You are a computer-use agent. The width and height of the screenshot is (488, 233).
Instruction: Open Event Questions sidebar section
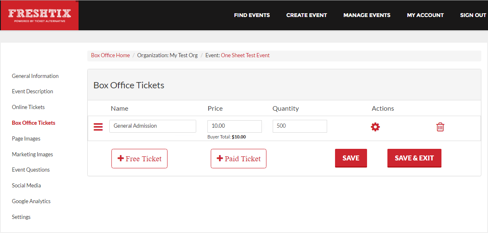(31, 170)
